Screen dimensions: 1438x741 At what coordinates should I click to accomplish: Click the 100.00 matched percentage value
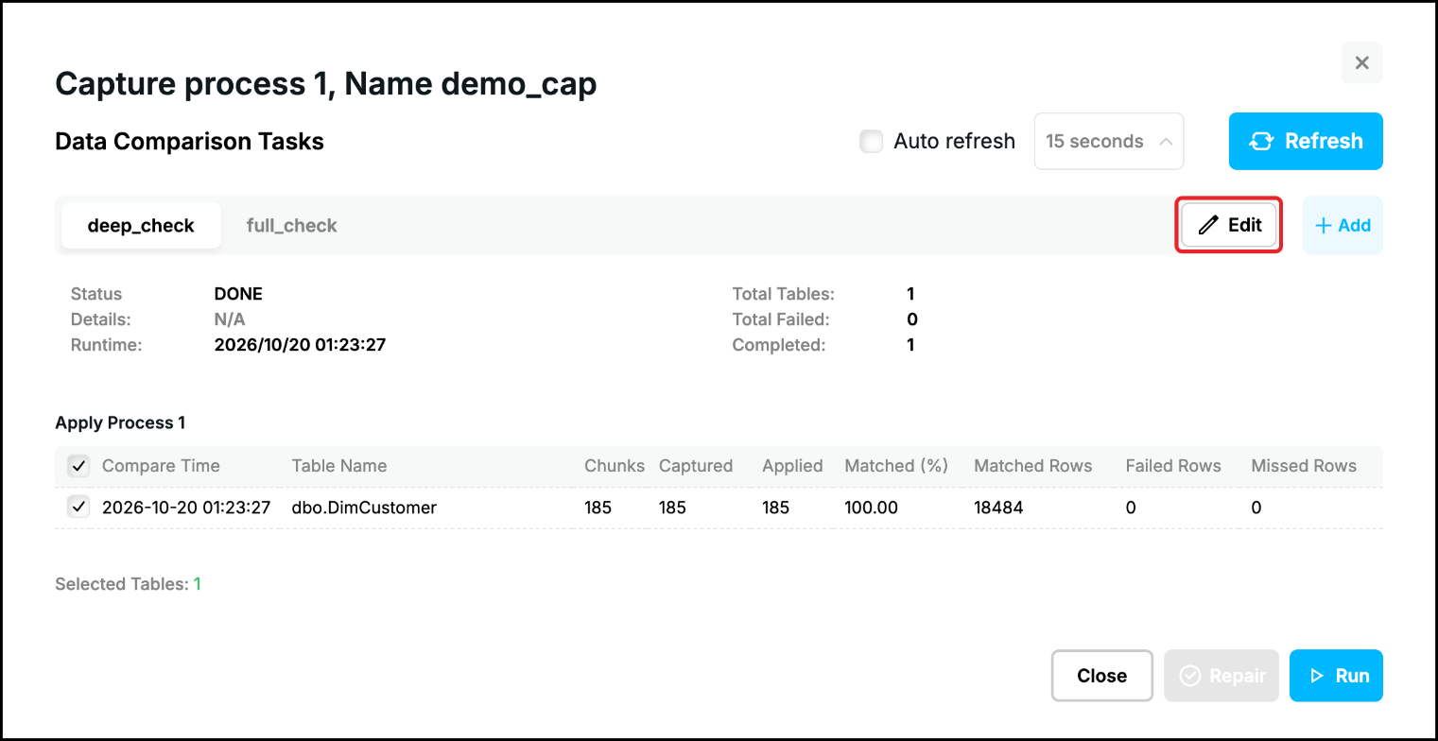(871, 508)
